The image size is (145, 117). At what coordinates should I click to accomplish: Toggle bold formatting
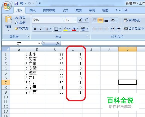(35, 29)
